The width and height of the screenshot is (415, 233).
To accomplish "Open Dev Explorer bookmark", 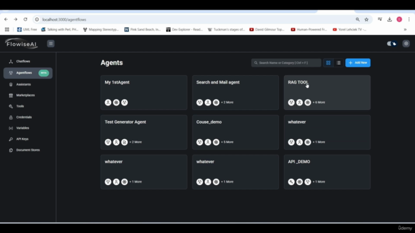I will pyautogui.click(x=184, y=30).
